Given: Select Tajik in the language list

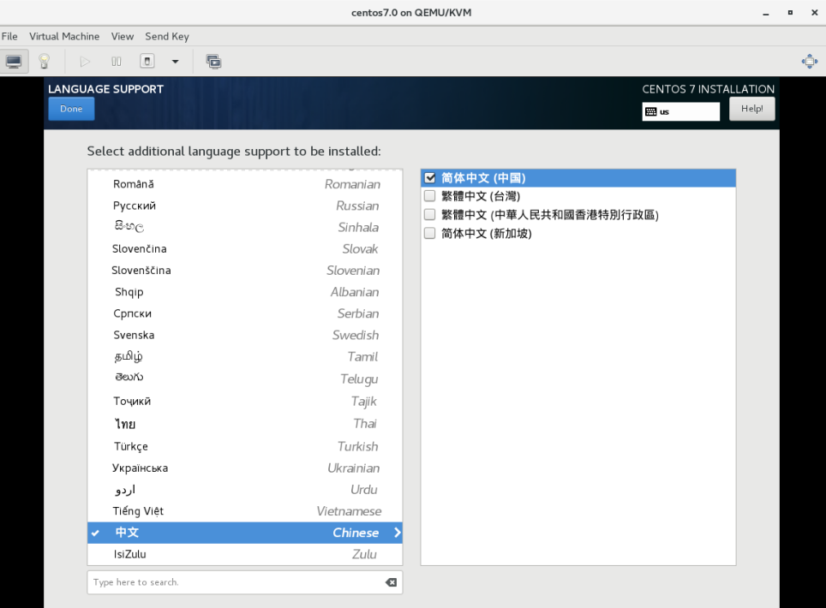Looking at the screenshot, I should (245, 402).
